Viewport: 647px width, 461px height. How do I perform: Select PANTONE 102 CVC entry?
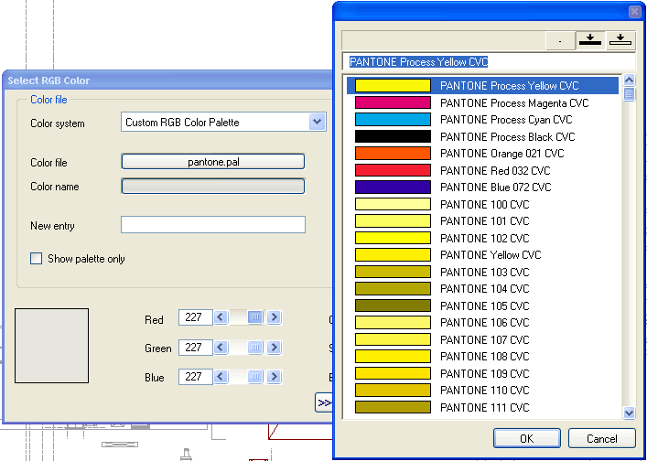click(482, 238)
